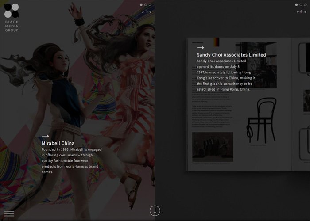Click the group photo in the book
310x221 pixels.
[x=213, y=147]
